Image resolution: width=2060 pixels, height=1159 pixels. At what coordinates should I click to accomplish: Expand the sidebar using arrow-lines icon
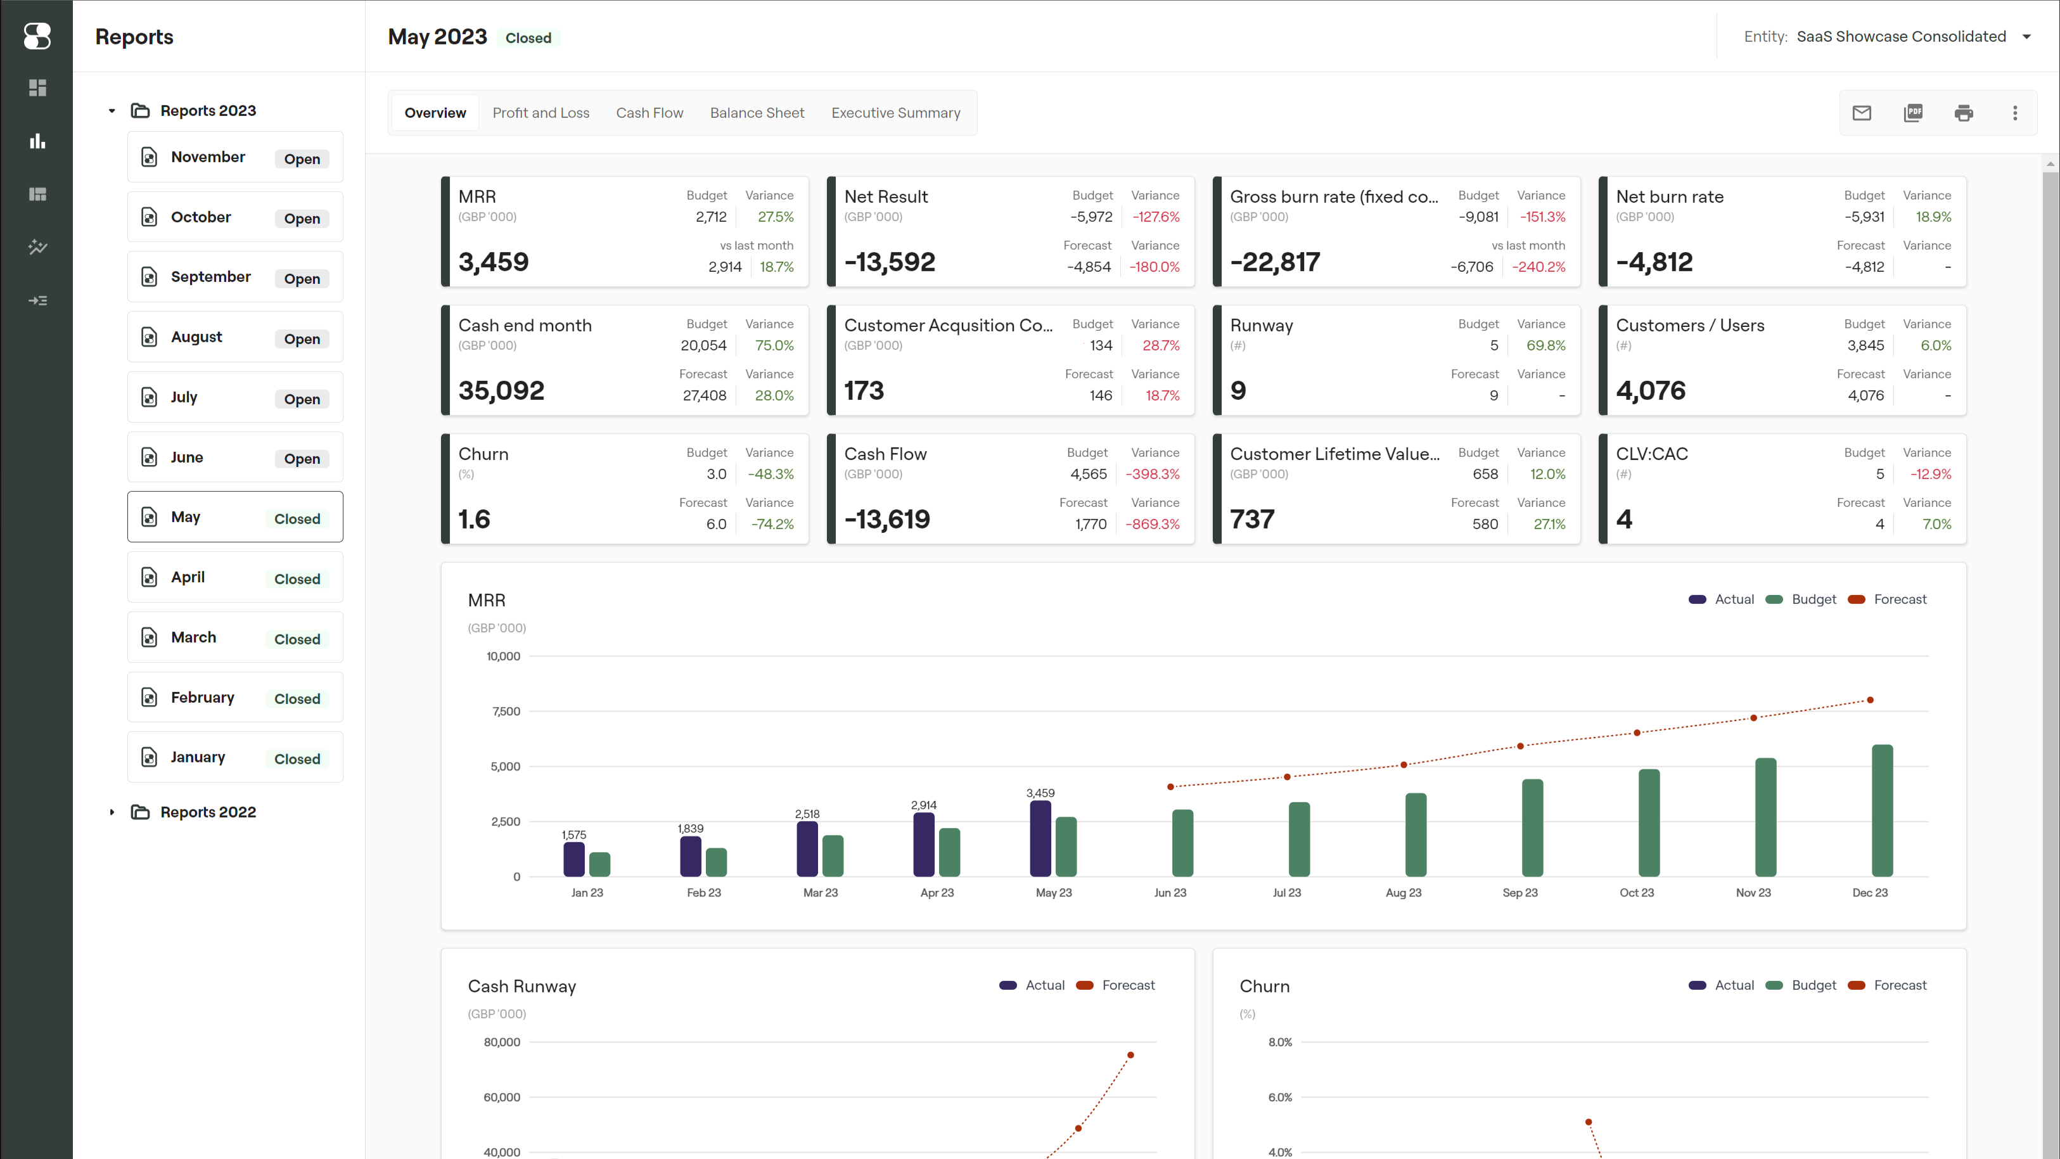click(x=37, y=301)
